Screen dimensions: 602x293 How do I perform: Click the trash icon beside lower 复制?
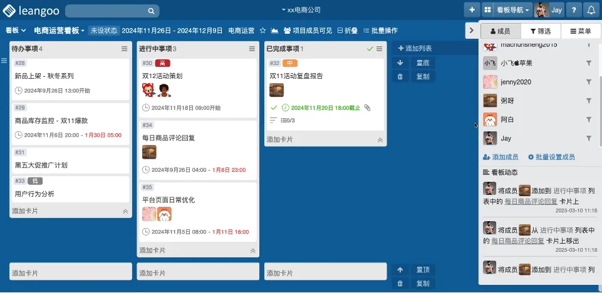400,284
